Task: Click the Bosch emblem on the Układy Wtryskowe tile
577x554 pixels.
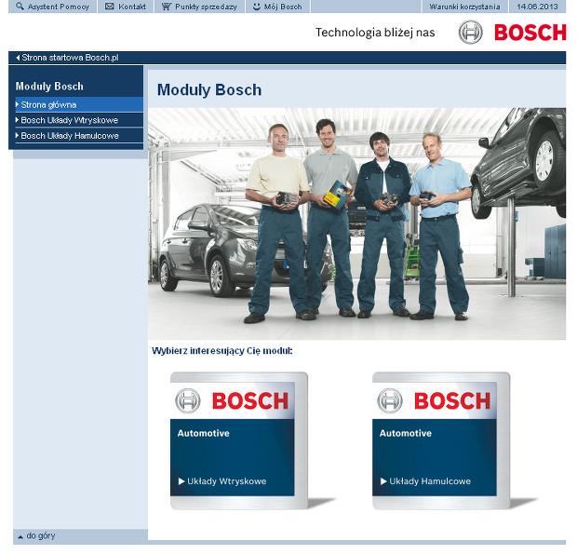Action: (x=188, y=400)
